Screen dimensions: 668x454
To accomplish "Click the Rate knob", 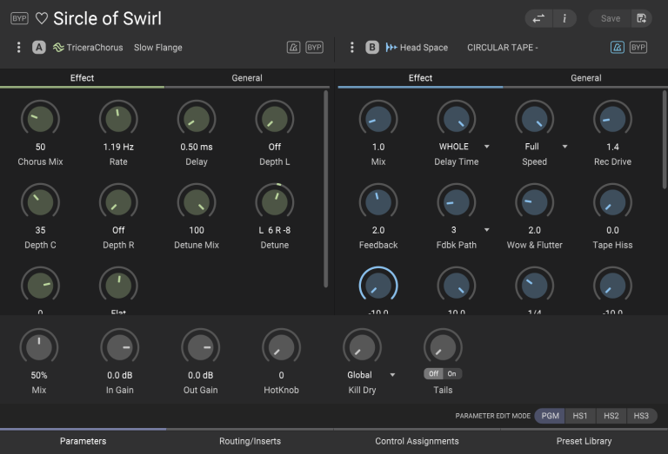I will pyautogui.click(x=118, y=119).
